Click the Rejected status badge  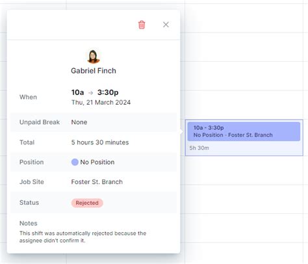point(87,203)
